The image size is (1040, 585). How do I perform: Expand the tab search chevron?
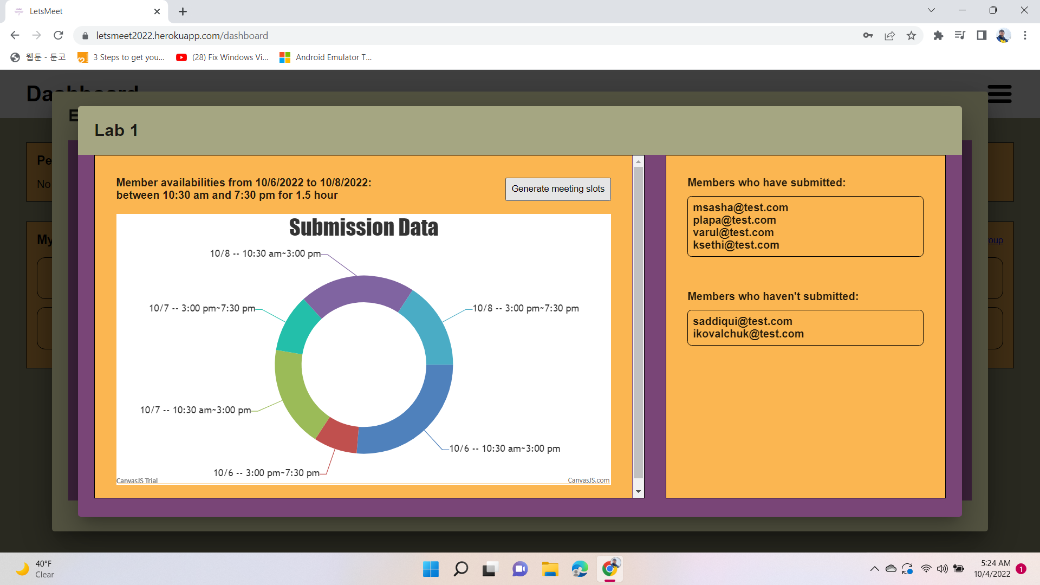[x=931, y=10]
